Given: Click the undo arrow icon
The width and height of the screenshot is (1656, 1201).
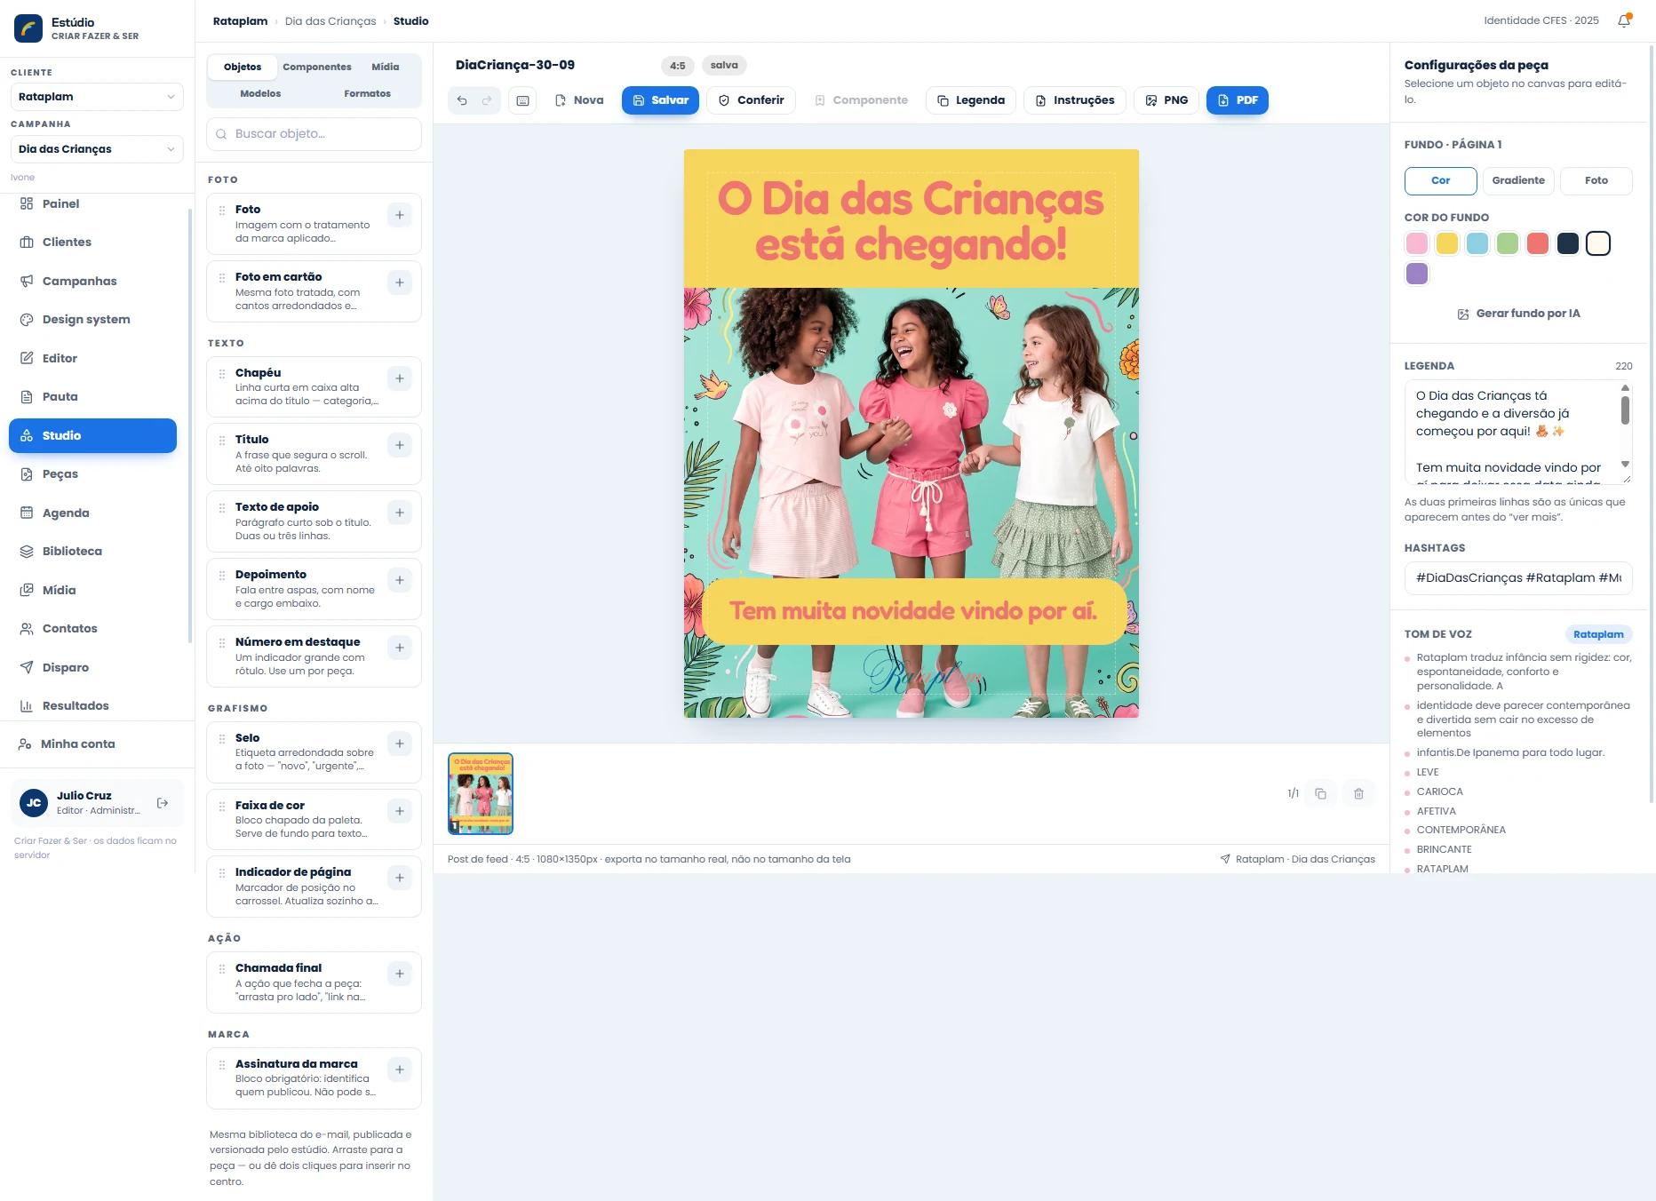Looking at the screenshot, I should 462,100.
